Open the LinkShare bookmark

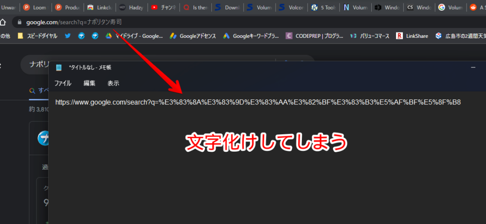point(413,36)
